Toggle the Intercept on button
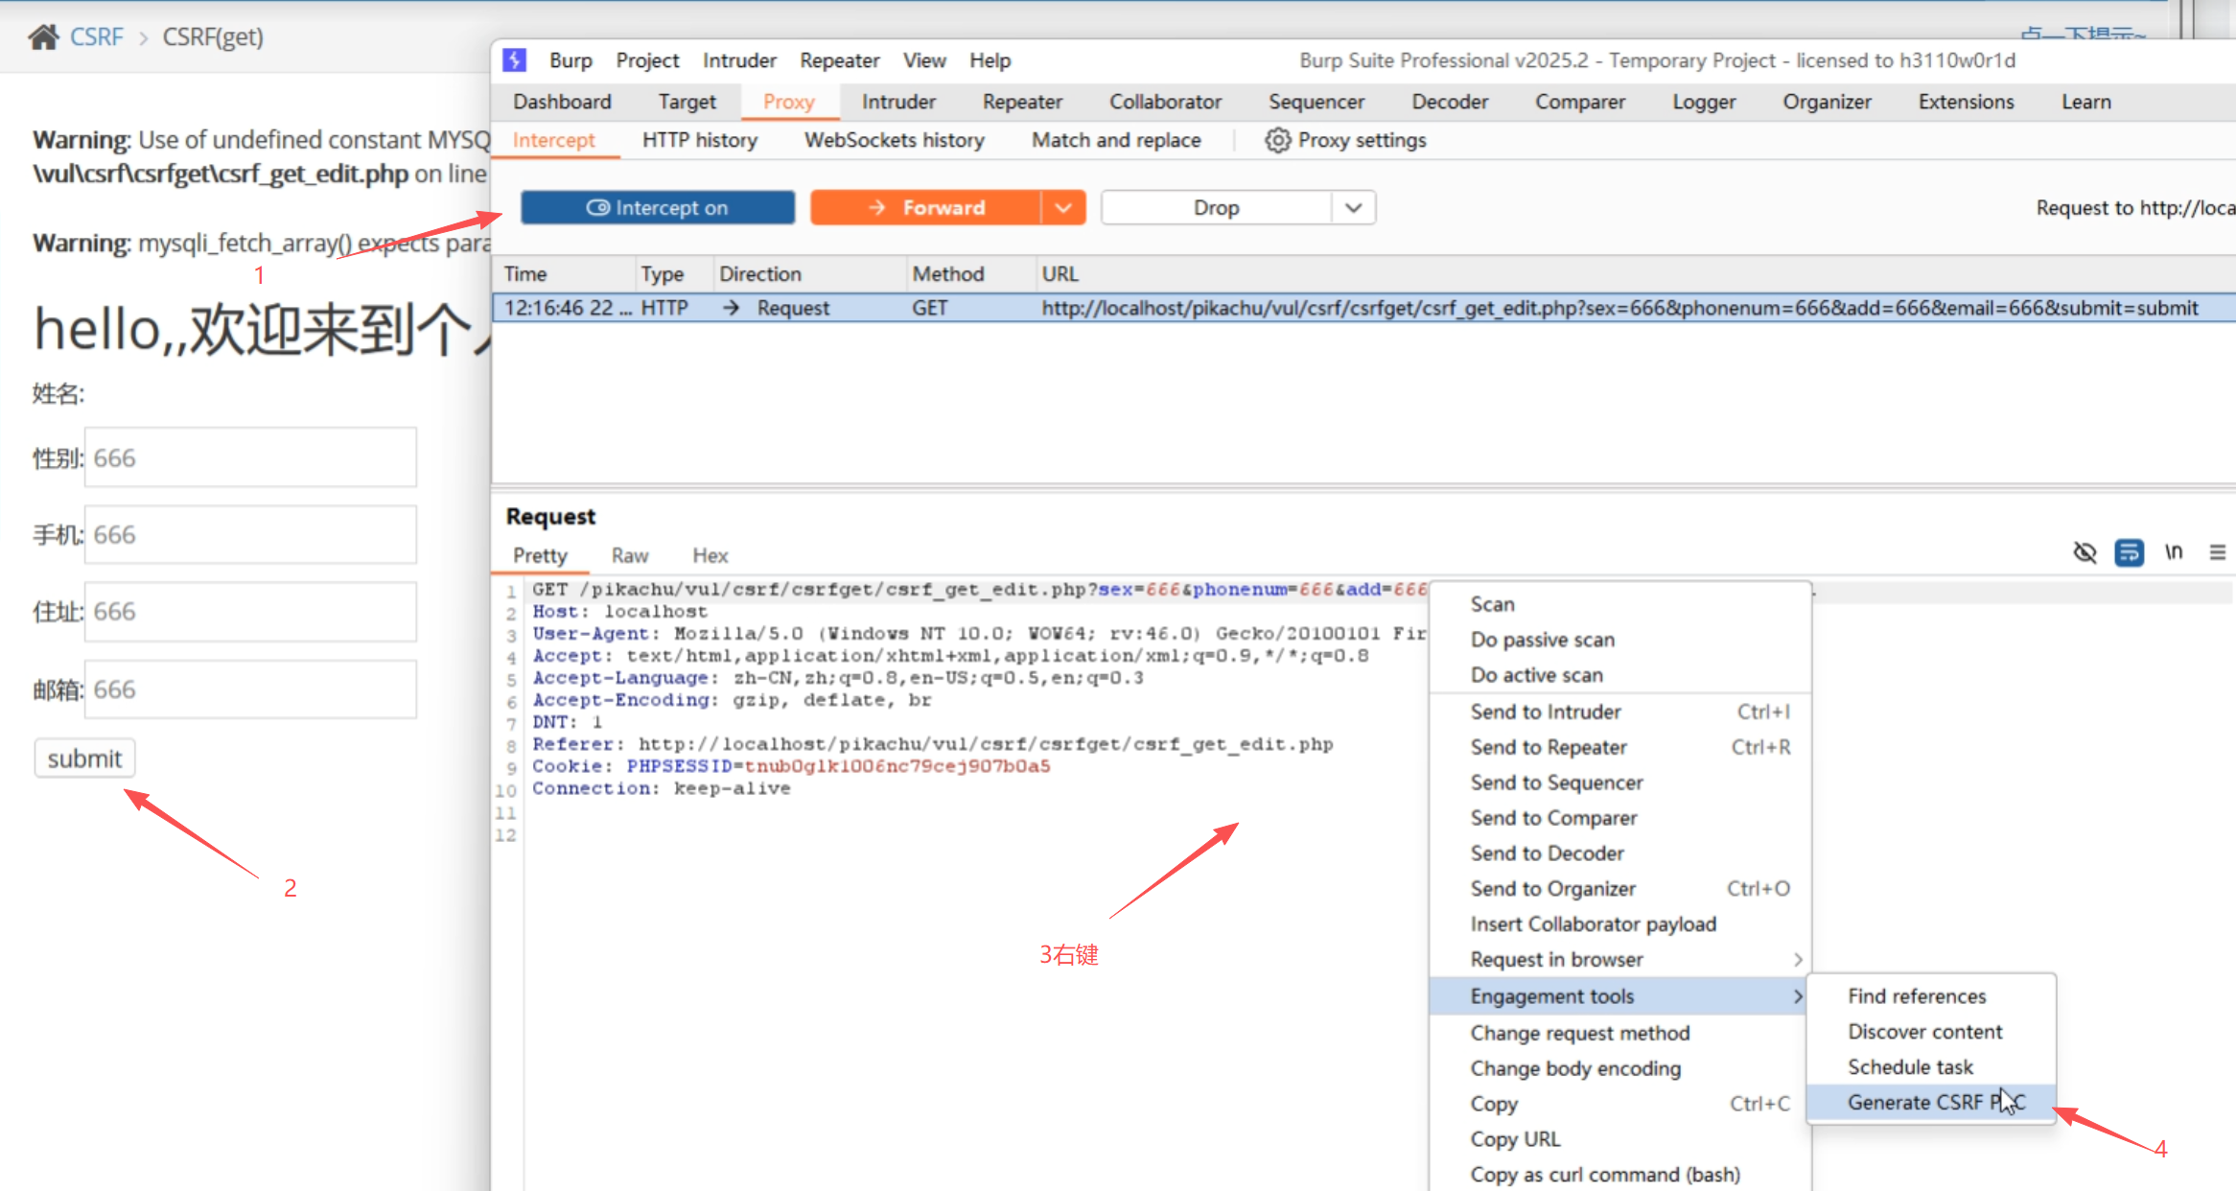Screen dimensions: 2236x1191 point(658,208)
